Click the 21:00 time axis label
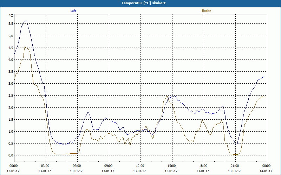This screenshot has width=281, height=175. coord(235,166)
